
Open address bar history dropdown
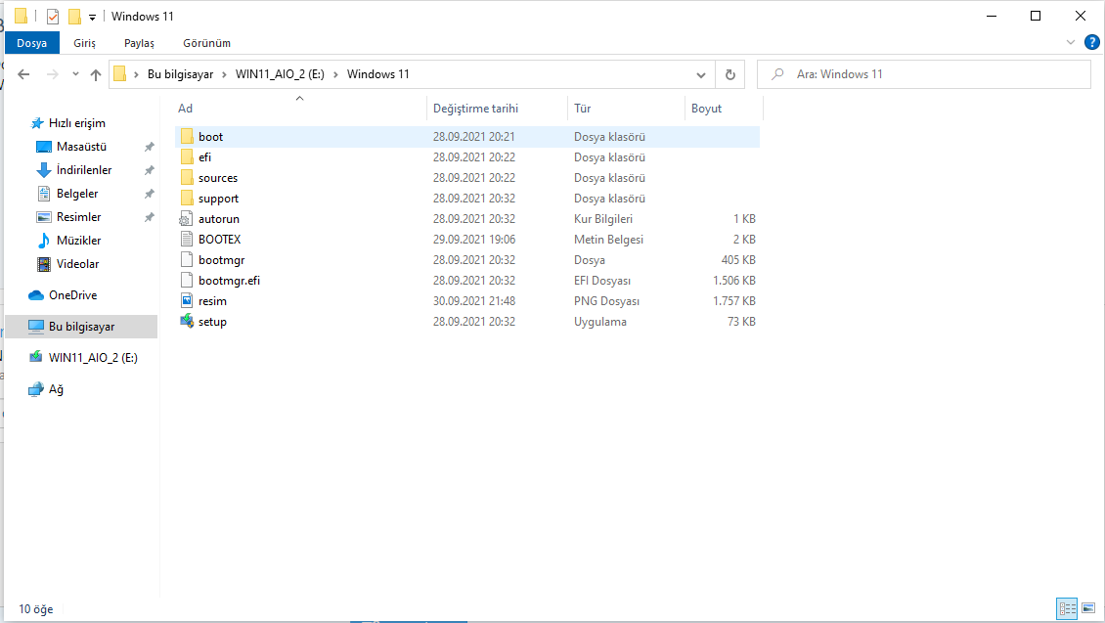click(700, 74)
